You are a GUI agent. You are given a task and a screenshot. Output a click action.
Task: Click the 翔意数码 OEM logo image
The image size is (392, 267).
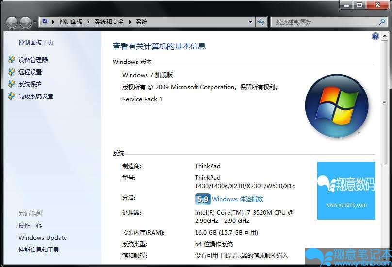[346, 190]
